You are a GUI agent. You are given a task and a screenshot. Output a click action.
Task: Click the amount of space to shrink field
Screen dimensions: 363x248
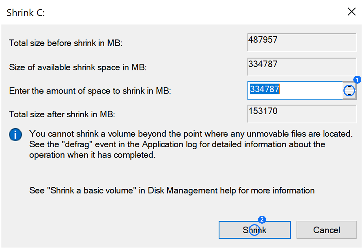[295, 90]
